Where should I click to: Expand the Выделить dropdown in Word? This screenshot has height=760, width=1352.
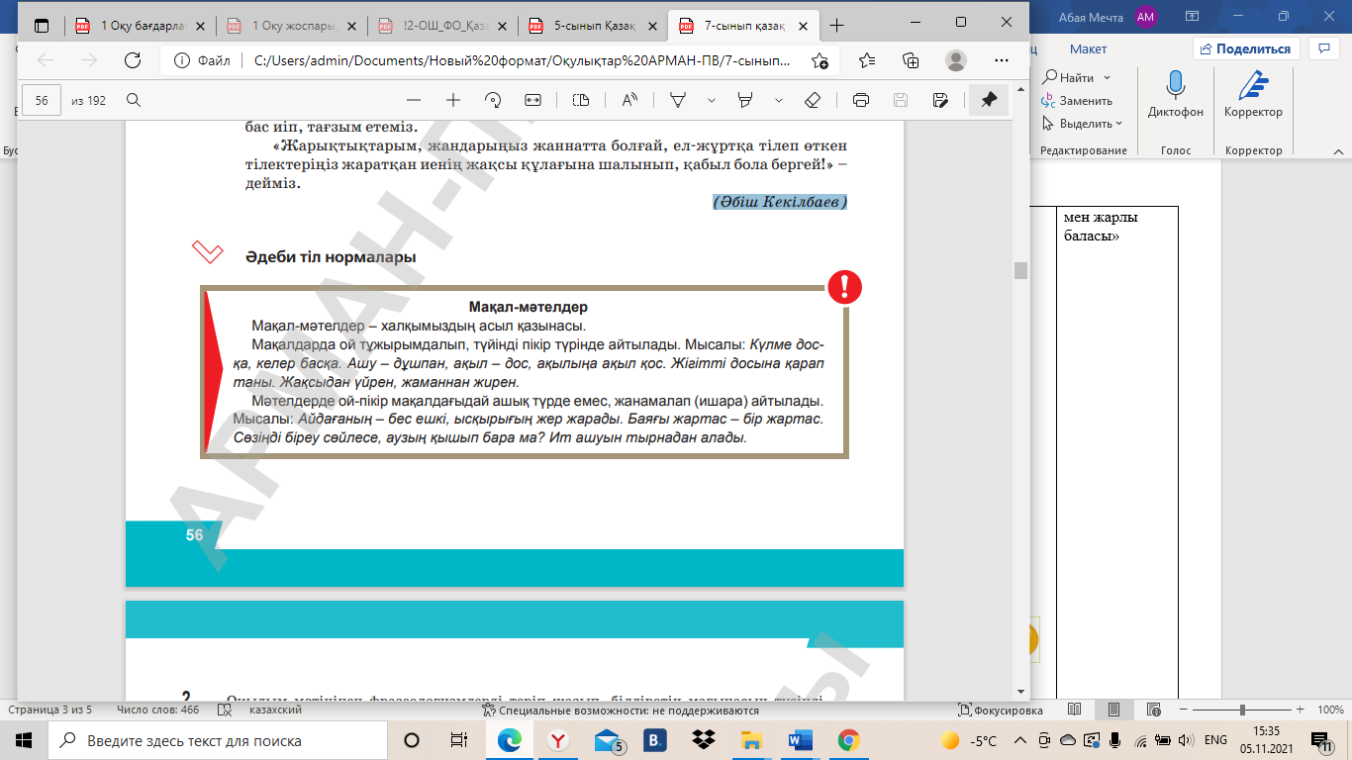(x=1118, y=124)
